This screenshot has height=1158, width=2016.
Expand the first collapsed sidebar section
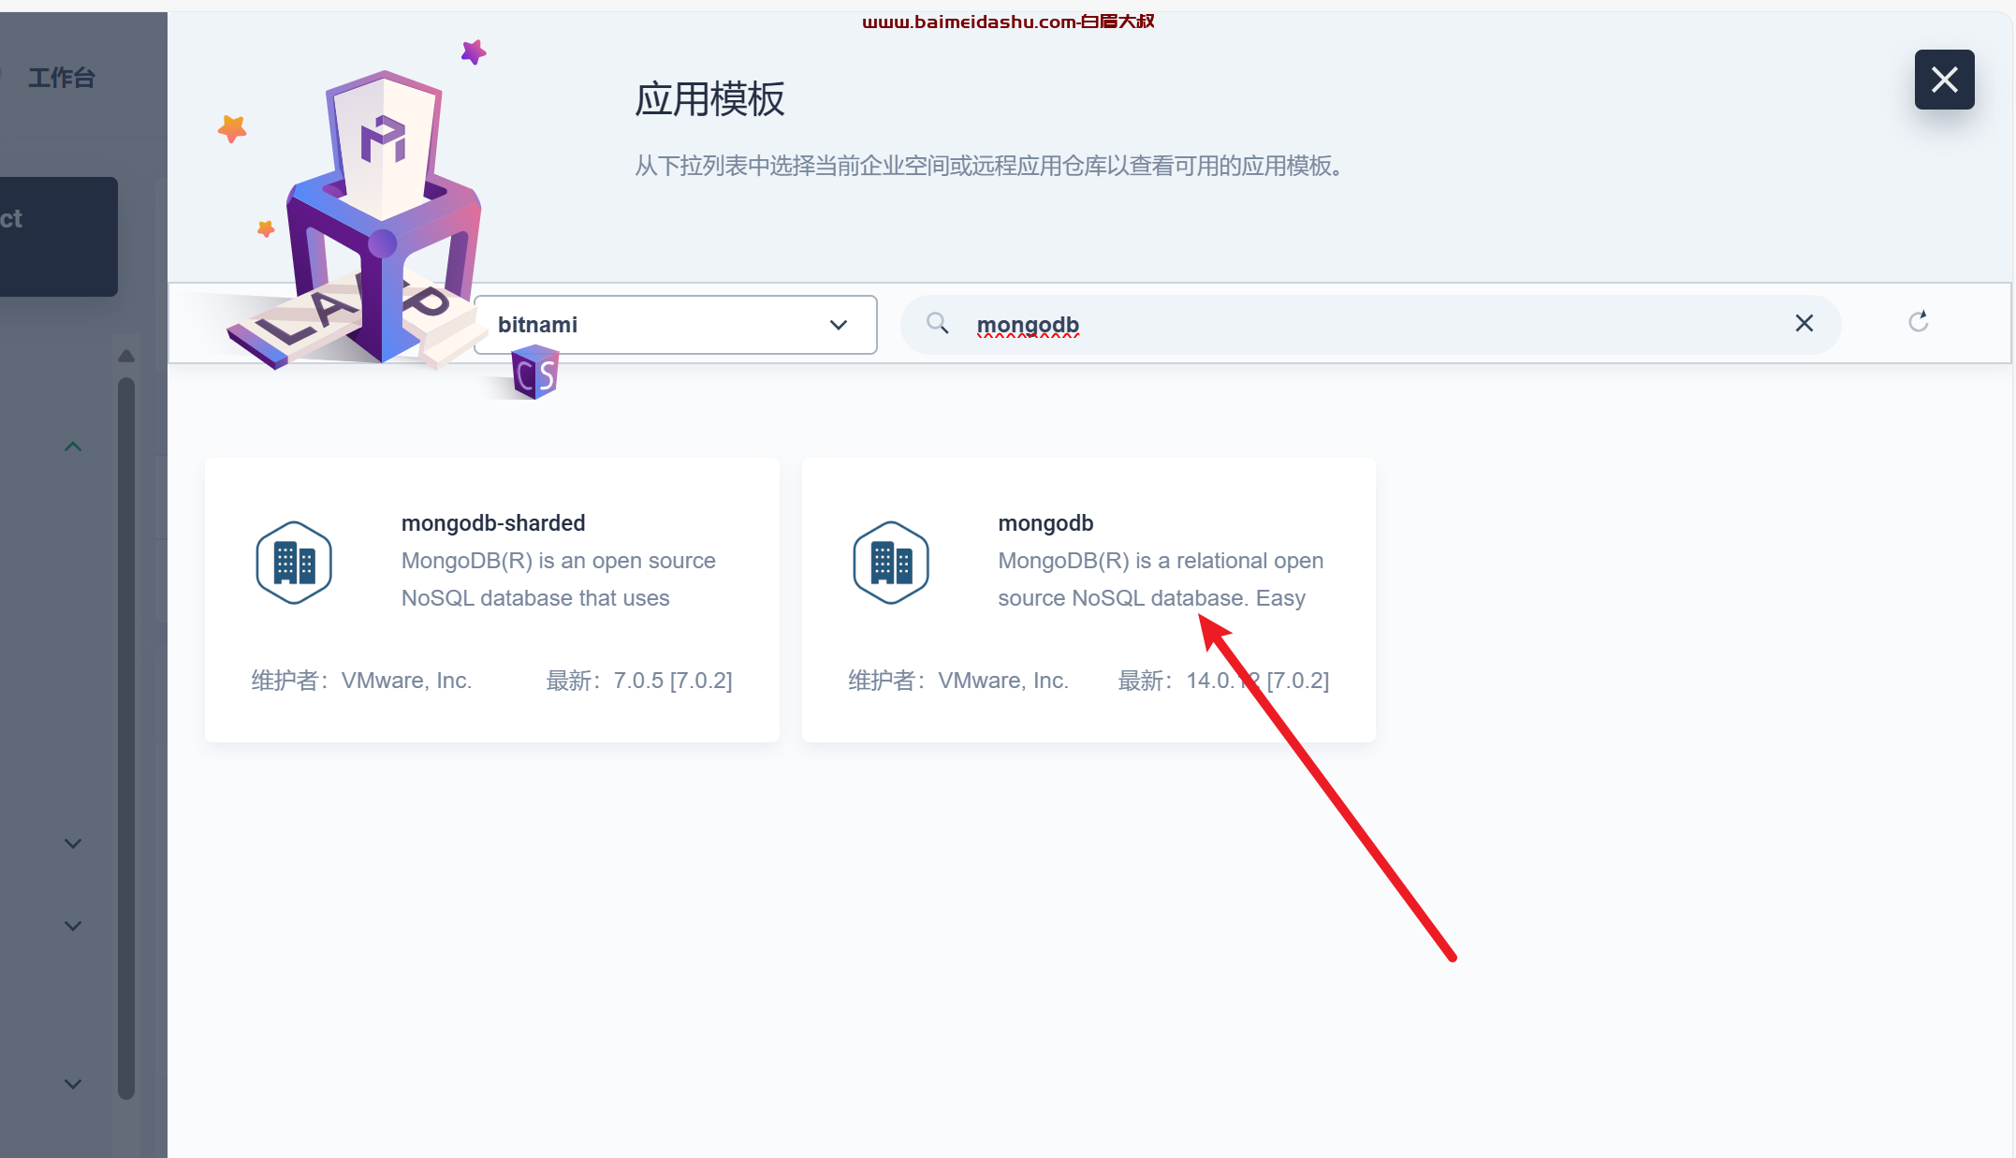click(x=73, y=843)
